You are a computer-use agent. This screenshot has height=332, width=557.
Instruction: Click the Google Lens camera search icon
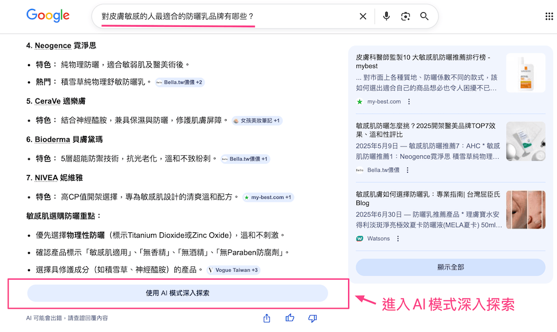(405, 16)
